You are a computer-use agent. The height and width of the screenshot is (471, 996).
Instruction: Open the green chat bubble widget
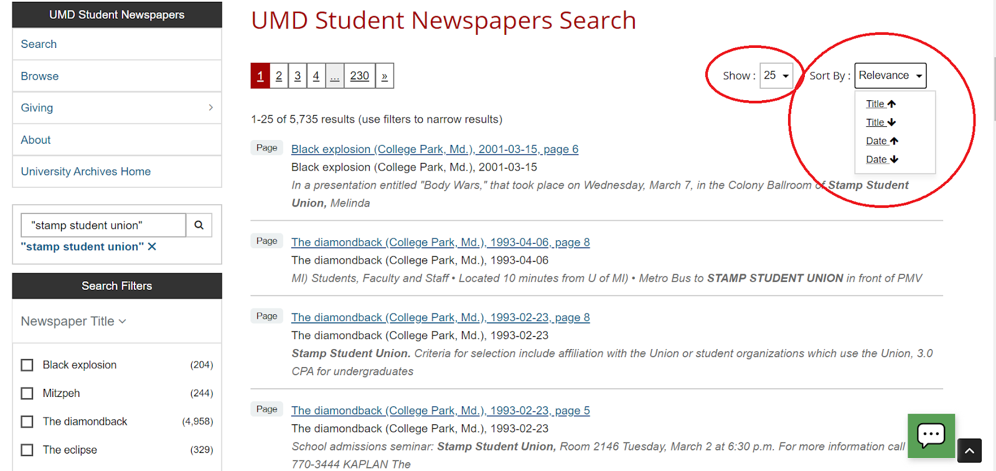[x=931, y=436]
